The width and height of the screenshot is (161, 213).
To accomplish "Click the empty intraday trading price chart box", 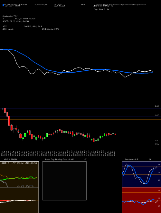I will [64, 181].
